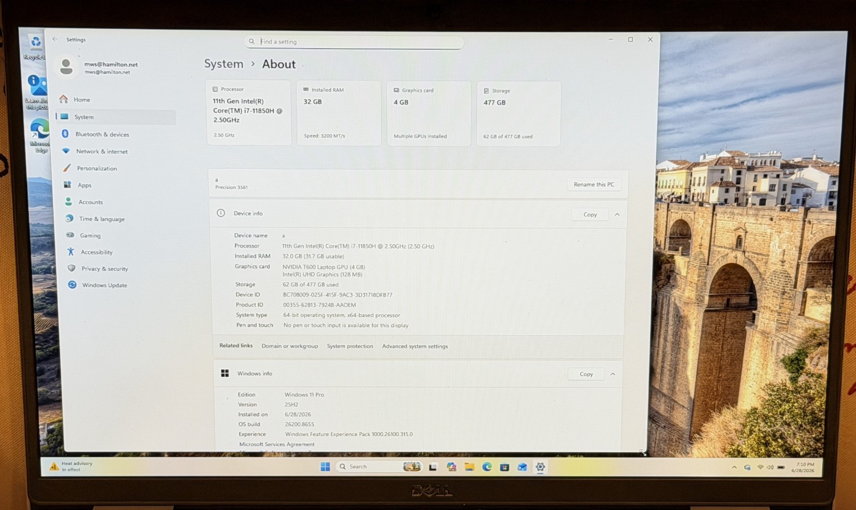Open Advanced system settings link
Viewport: 856px width, 510px height.
click(415, 346)
